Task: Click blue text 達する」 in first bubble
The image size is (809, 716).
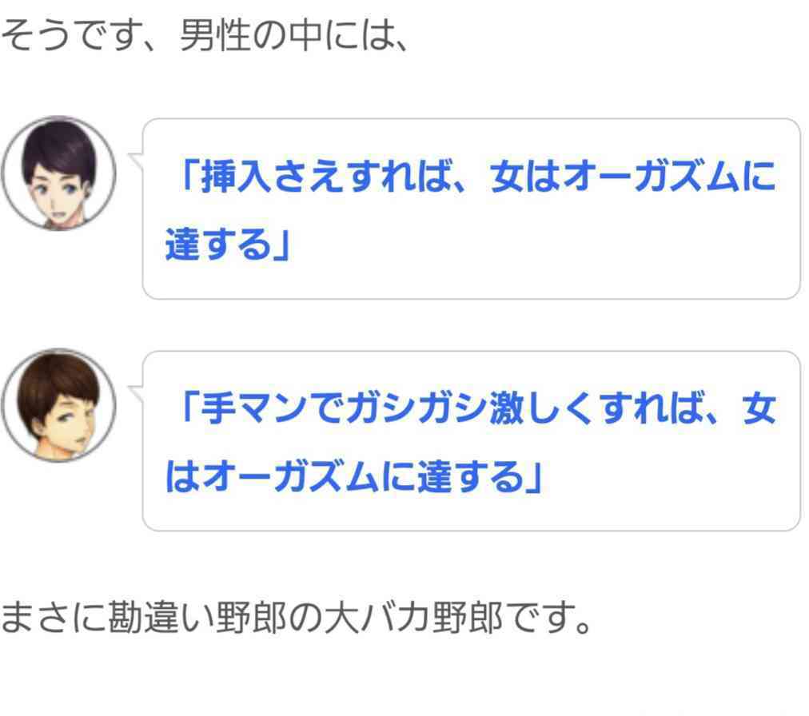Action: pos(228,244)
